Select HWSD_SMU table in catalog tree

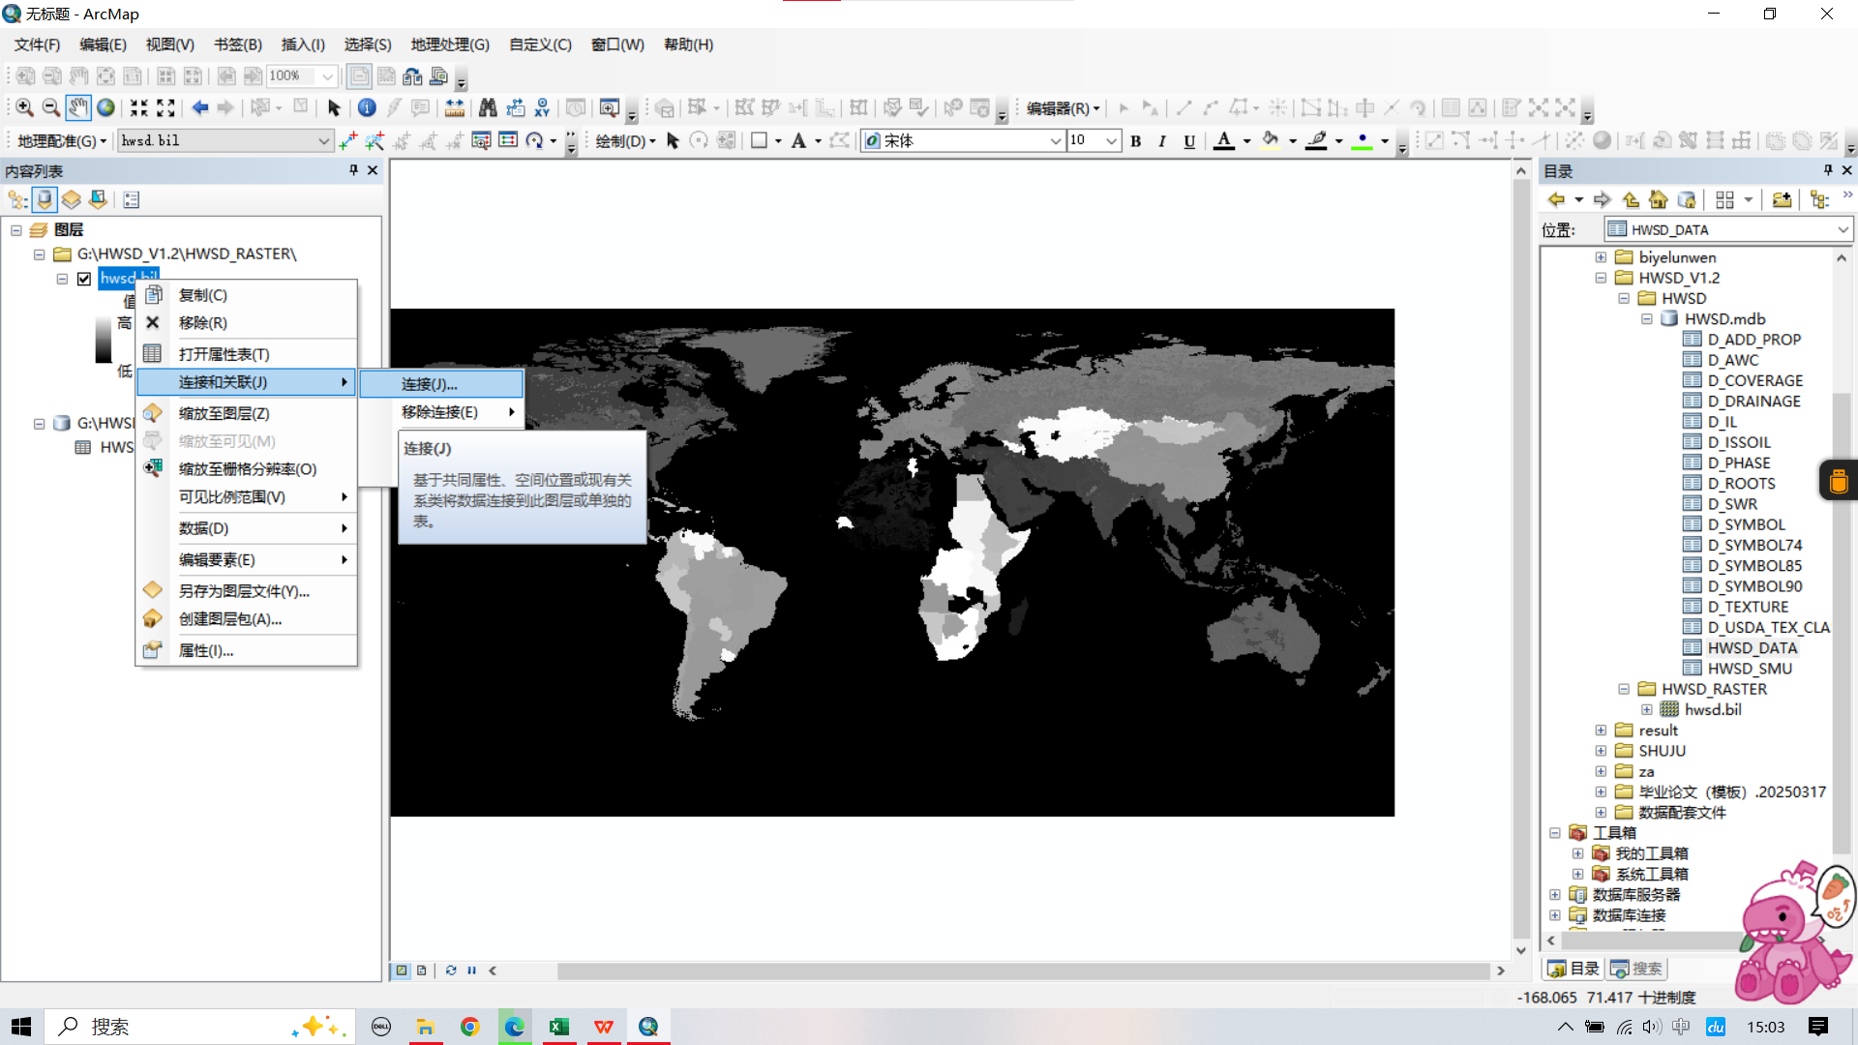1749,669
